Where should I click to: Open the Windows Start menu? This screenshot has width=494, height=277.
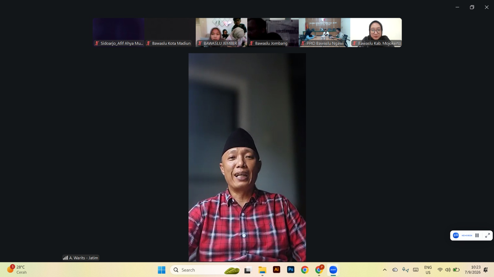pos(161,270)
